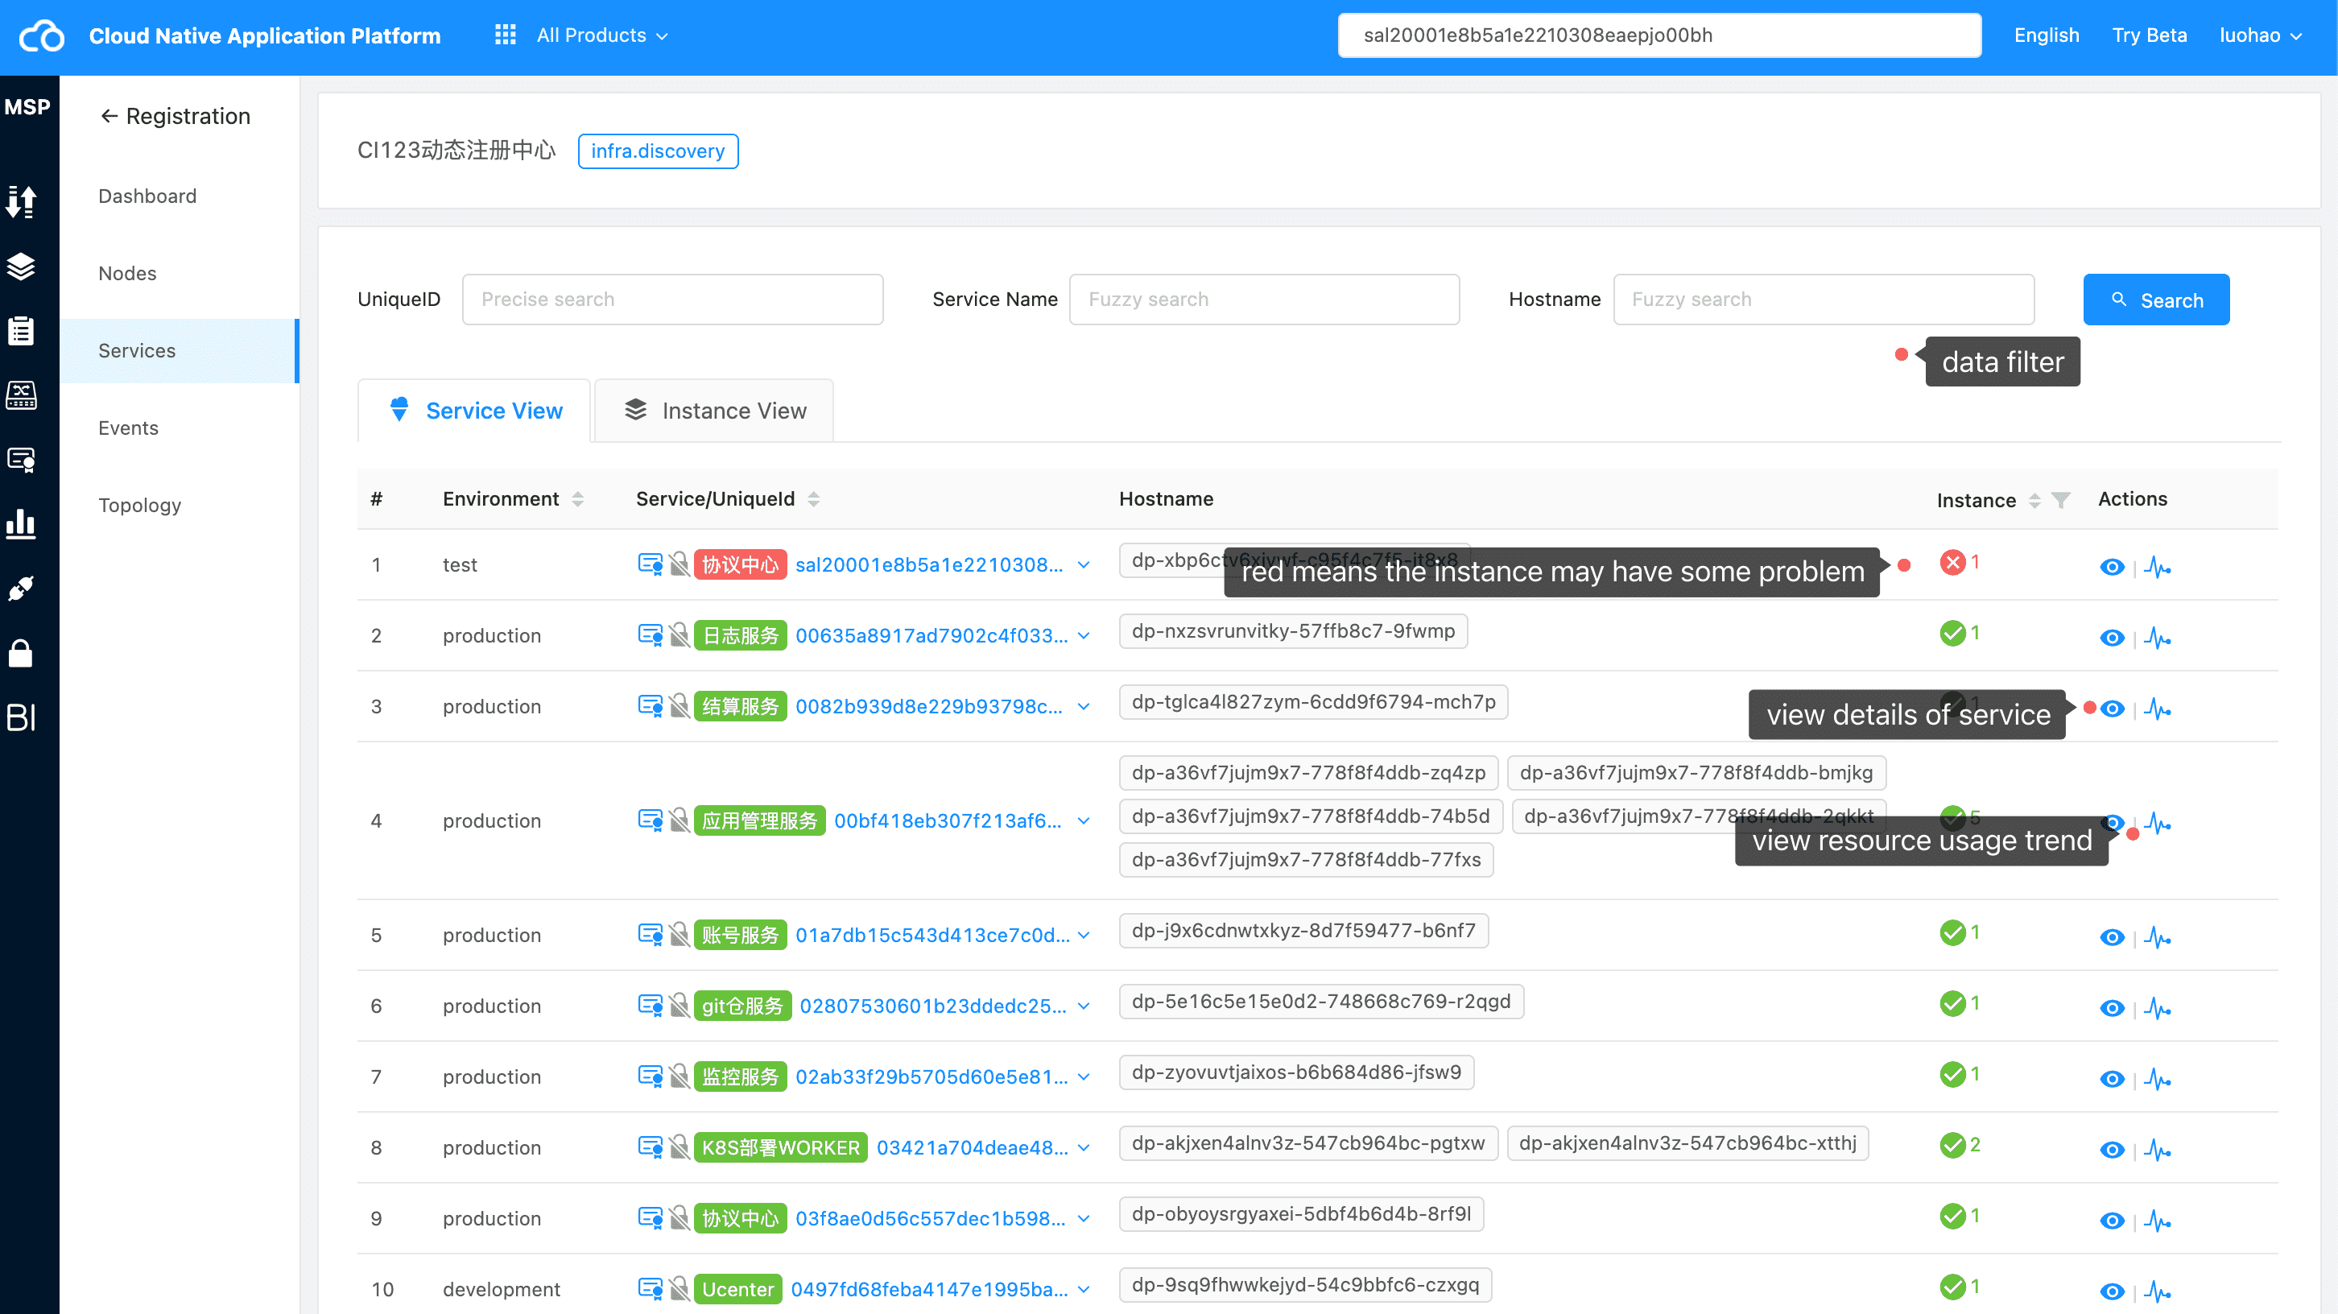Viewport: 2338px width, 1314px height.
Task: Open Events in the side menu
Action: pyautogui.click(x=128, y=428)
